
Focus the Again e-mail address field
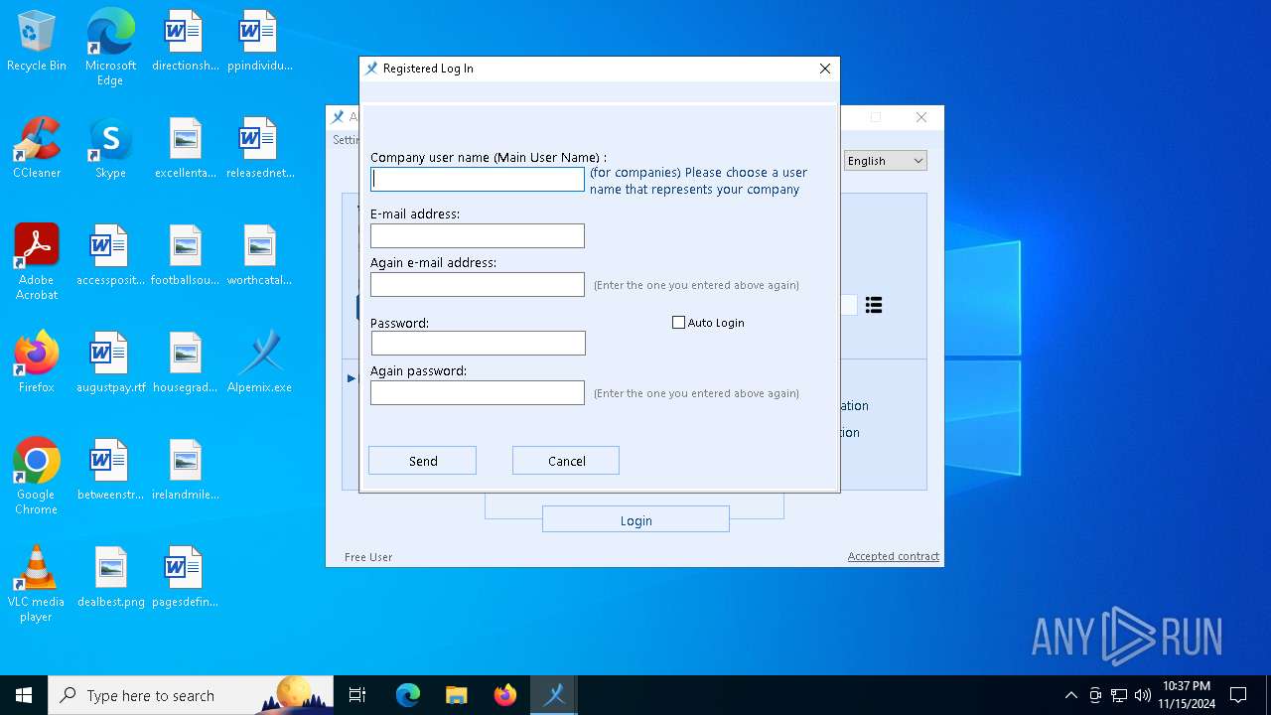tap(478, 284)
